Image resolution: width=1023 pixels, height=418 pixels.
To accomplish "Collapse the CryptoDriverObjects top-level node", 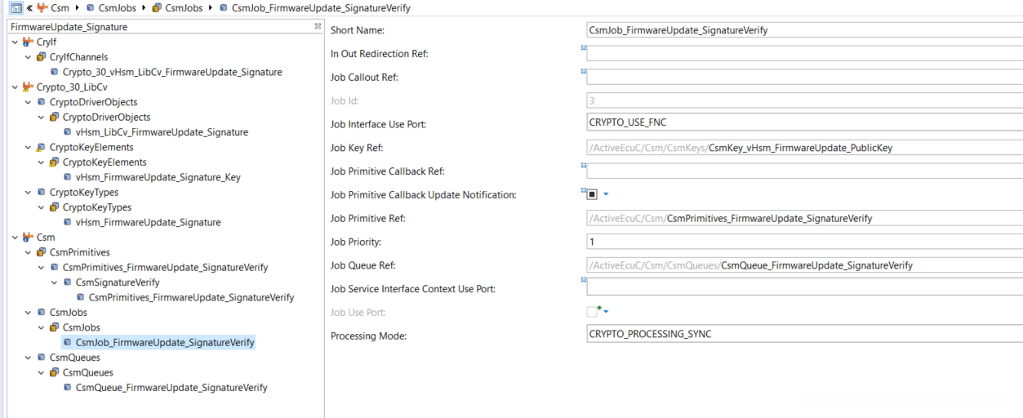I will (29, 102).
